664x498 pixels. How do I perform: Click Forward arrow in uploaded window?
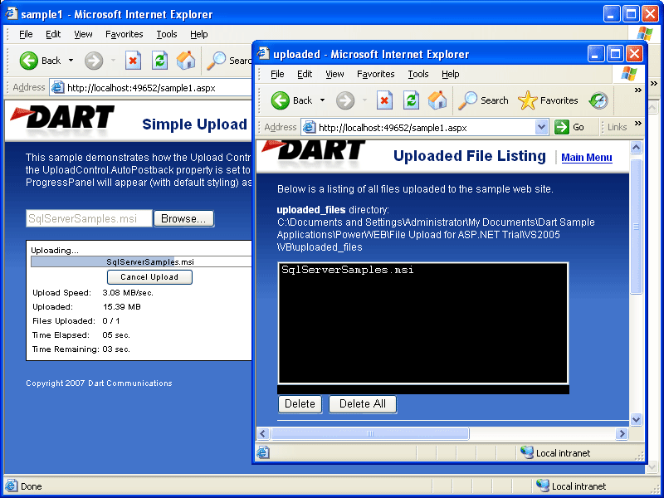point(345,100)
